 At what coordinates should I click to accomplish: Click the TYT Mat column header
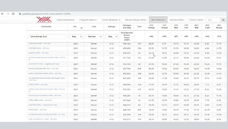pyautogui.click(x=176, y=26)
